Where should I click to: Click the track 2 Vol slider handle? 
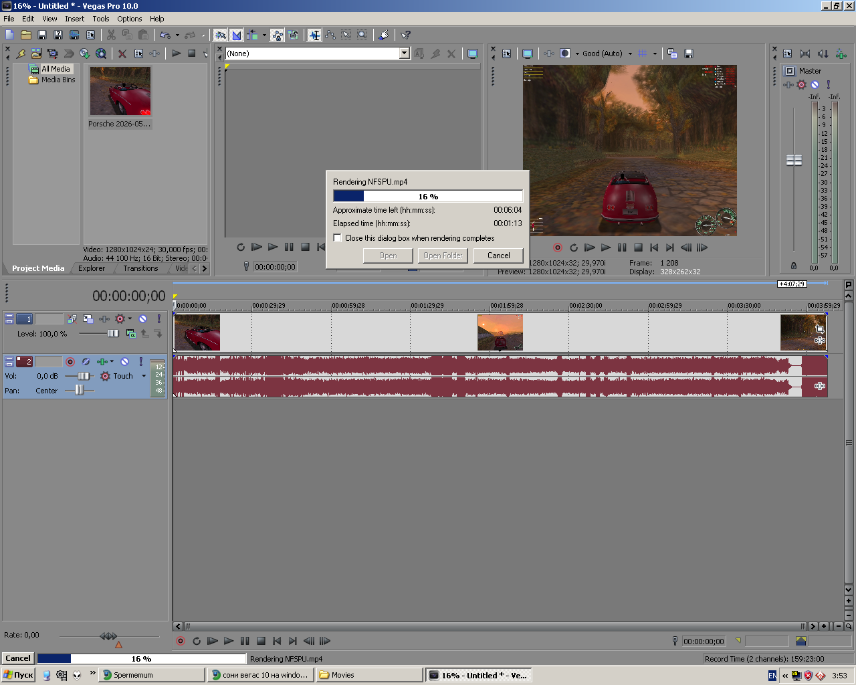pyautogui.click(x=84, y=376)
